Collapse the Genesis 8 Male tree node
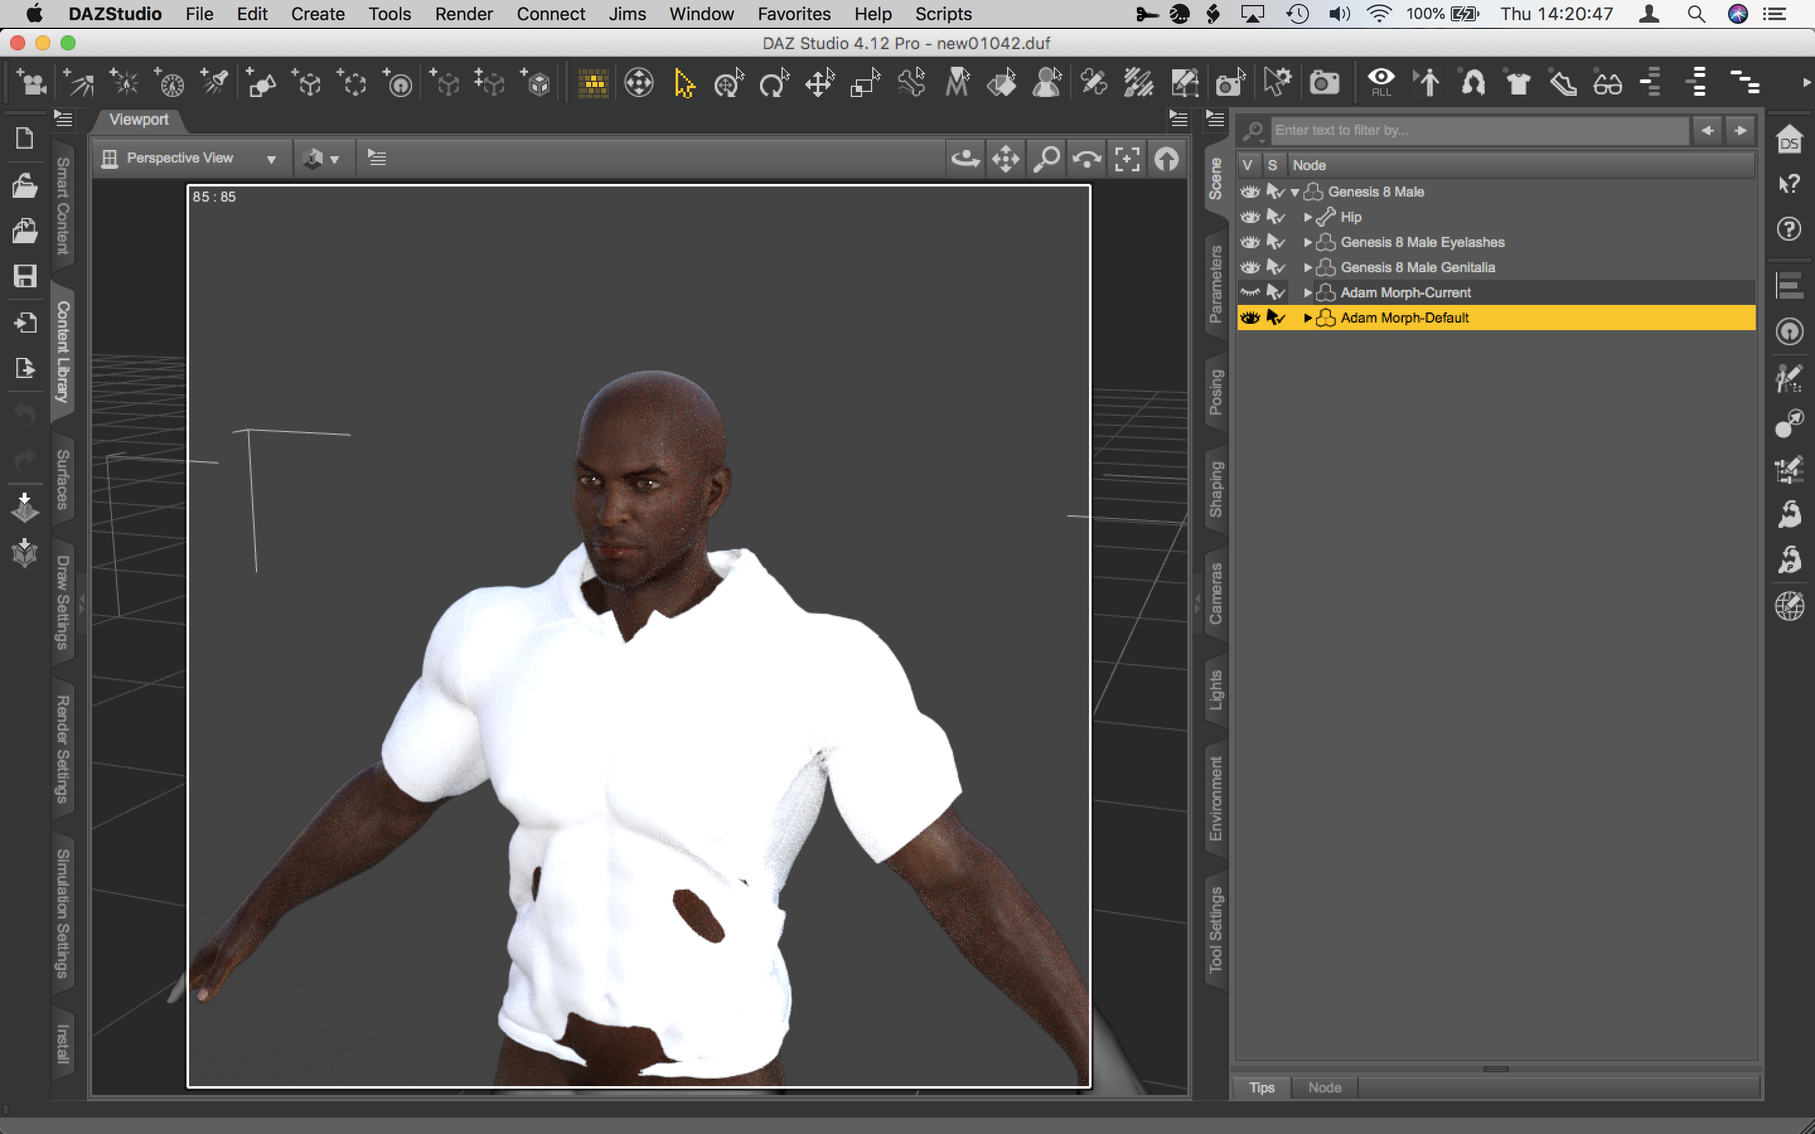Viewport: 1815px width, 1134px height. pos(1294,192)
